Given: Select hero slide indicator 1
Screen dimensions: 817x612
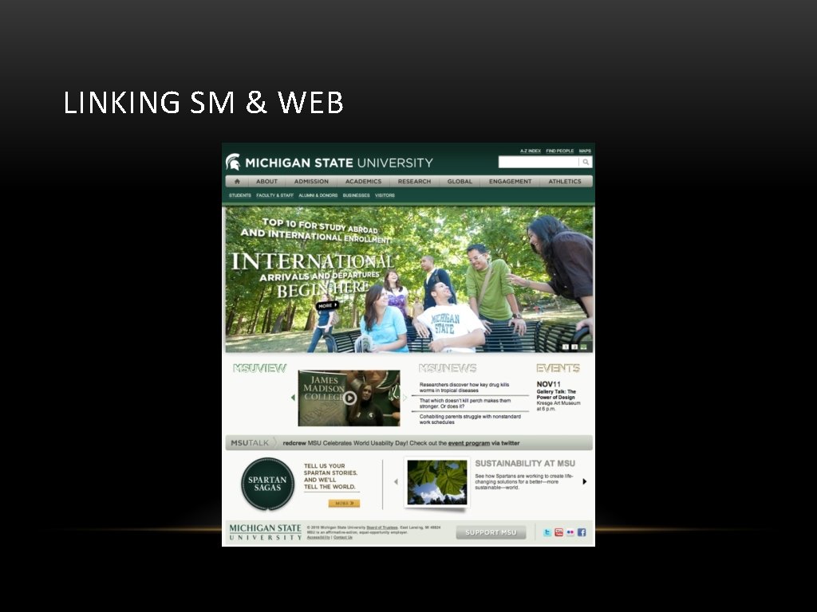Looking at the screenshot, I should coord(566,347).
